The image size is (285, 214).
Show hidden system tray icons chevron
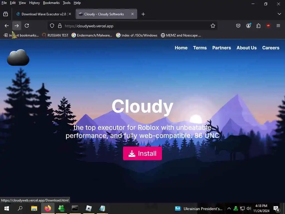[x=229, y=208]
